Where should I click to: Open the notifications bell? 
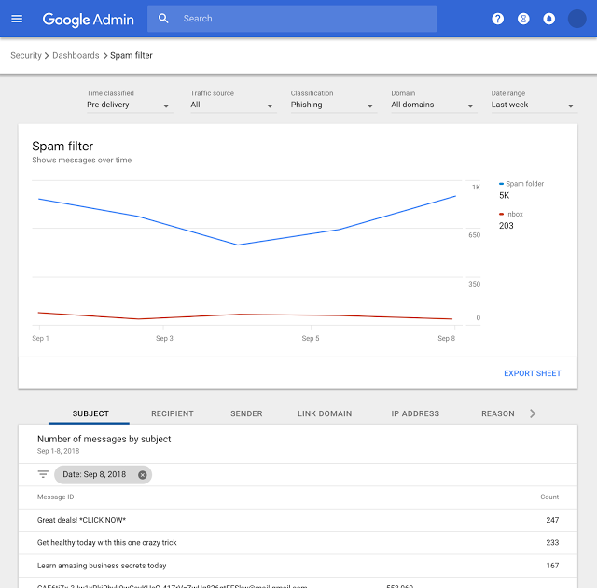[x=548, y=19]
